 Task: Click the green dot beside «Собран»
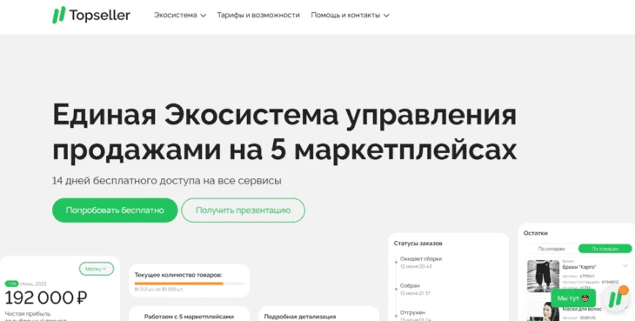click(x=396, y=289)
